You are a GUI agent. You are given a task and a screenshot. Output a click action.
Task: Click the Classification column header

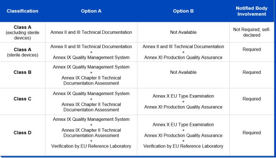tap(23, 11)
